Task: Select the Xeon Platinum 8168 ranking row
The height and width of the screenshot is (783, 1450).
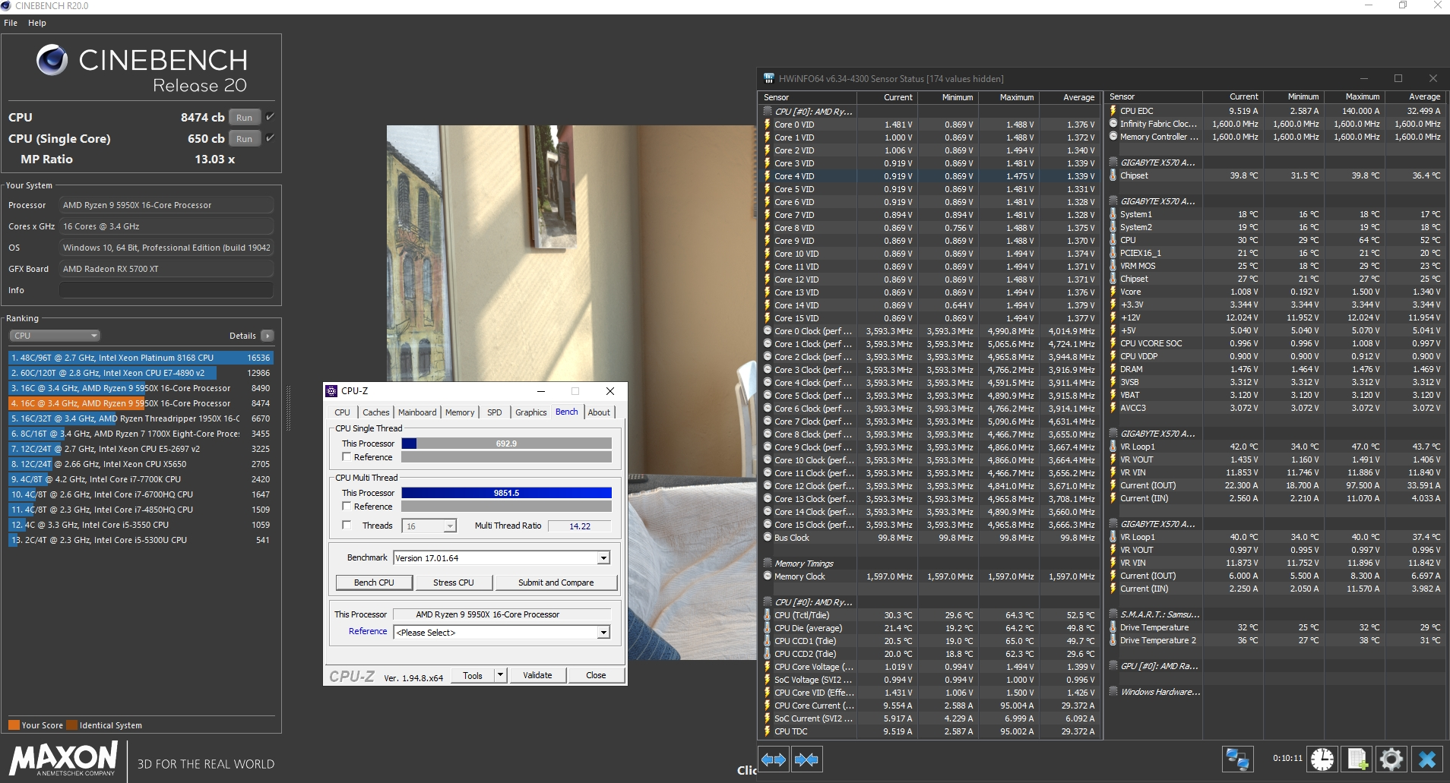Action: pyautogui.click(x=141, y=358)
